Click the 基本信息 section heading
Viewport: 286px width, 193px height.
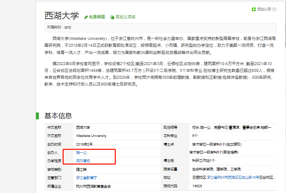pyautogui.click(x=58, y=116)
